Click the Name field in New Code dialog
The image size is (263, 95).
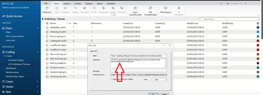point(138,56)
